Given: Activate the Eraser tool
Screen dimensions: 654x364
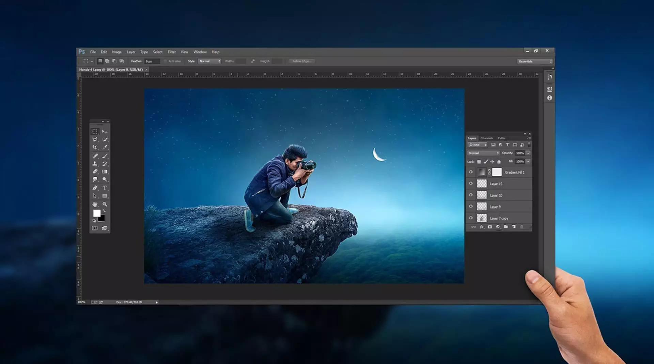Looking at the screenshot, I should tap(95, 172).
